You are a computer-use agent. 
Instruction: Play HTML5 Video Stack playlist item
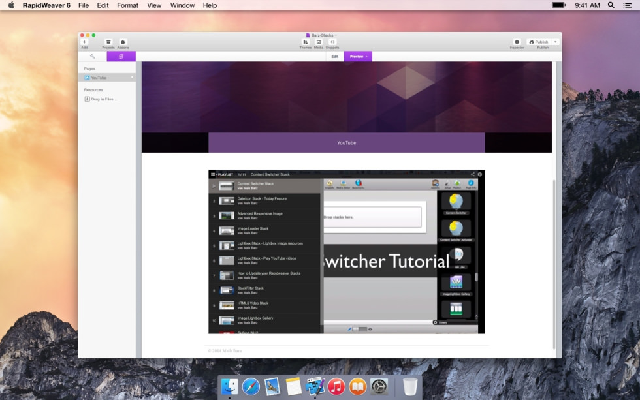[x=264, y=305]
